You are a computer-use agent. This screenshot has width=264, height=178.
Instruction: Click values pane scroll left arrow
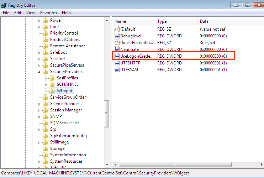click(115, 164)
